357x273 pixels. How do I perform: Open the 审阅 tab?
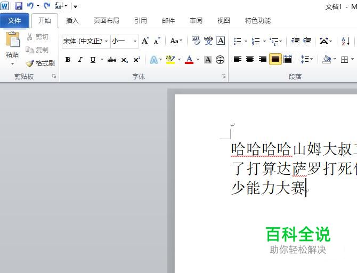point(196,21)
